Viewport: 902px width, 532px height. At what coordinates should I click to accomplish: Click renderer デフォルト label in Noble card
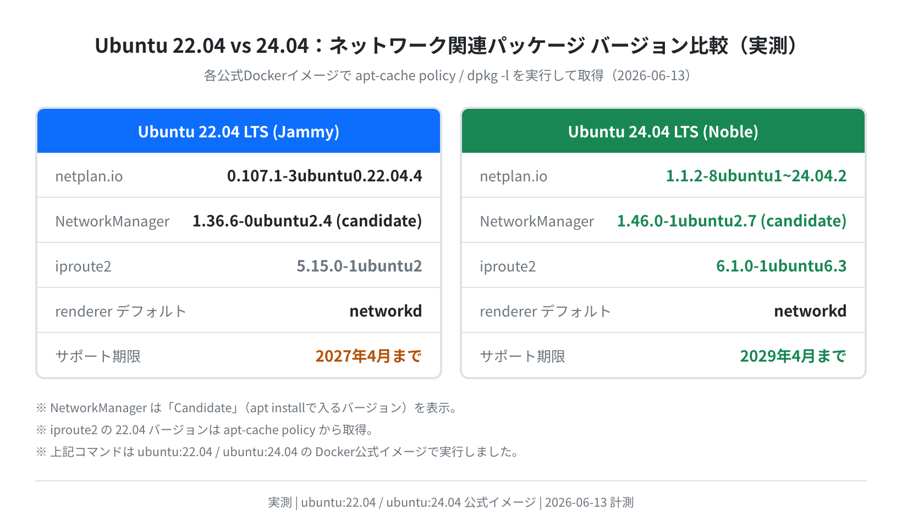coord(545,312)
